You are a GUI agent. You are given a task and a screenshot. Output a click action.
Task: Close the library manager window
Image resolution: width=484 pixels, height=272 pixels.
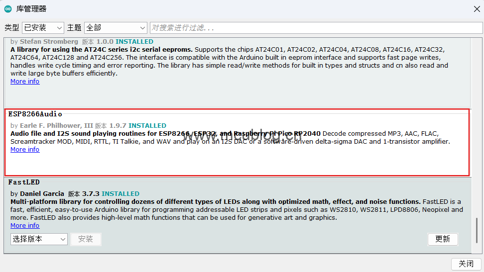click(477, 9)
